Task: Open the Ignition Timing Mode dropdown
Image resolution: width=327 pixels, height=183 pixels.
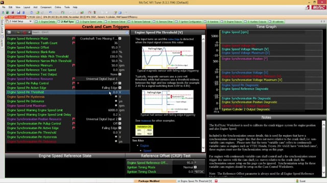Action: point(195,167)
